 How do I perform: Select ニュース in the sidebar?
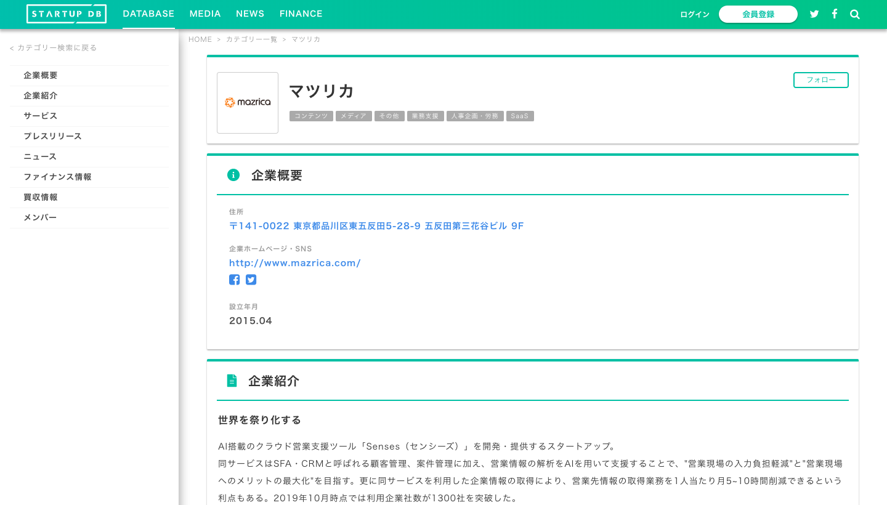click(89, 156)
